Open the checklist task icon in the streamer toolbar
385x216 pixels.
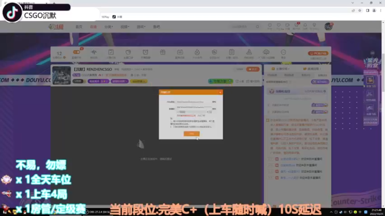[x=111, y=52]
